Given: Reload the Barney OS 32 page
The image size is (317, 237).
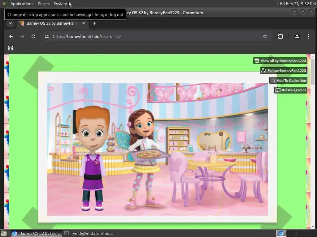Looking at the screenshot, I should click(x=33, y=36).
